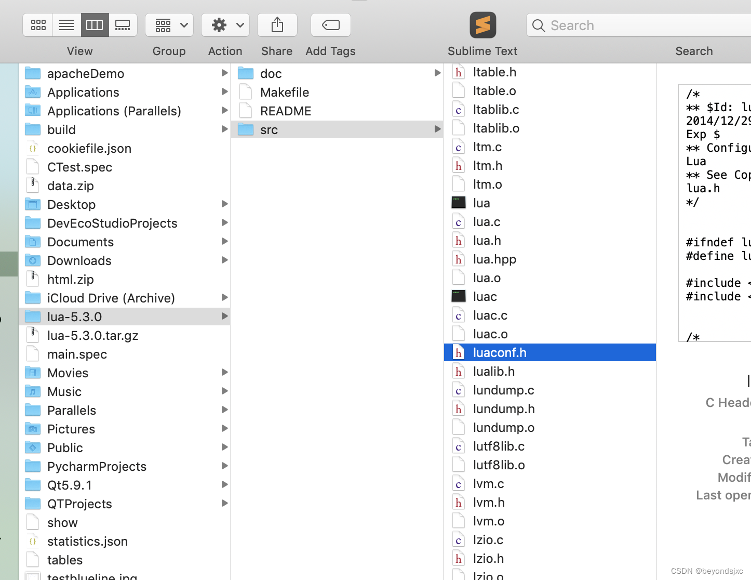Select the Applications folder icon
This screenshot has width=751, height=580.
click(33, 92)
